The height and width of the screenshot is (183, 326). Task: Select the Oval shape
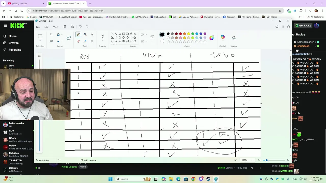[x=120, y=34]
